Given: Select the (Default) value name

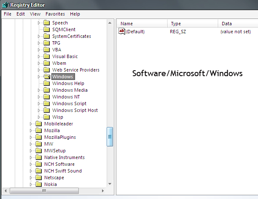Looking at the screenshot, I should pyautogui.click(x=135, y=32).
